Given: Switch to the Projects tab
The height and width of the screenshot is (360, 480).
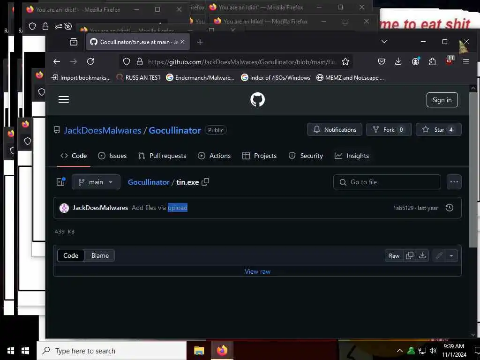Looking at the screenshot, I should tap(259, 156).
